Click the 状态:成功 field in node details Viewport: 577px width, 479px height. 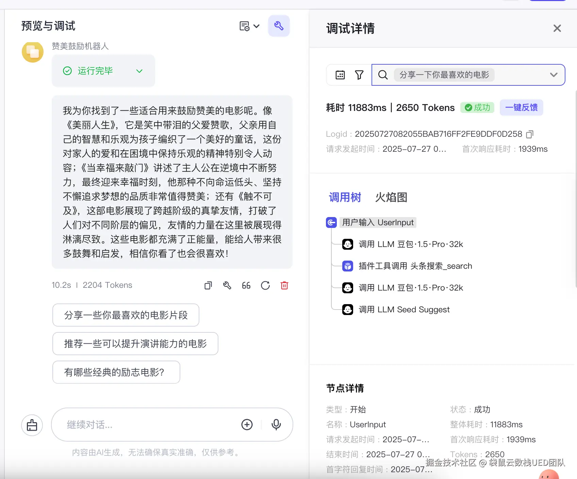pyautogui.click(x=470, y=410)
